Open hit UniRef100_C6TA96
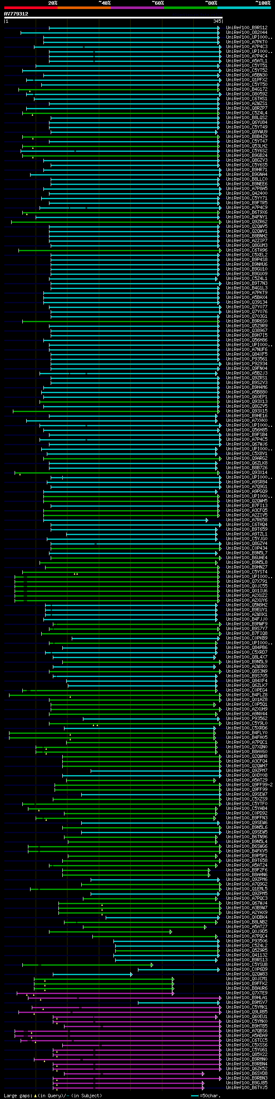The width and height of the screenshot is (275, 1099). point(247,250)
